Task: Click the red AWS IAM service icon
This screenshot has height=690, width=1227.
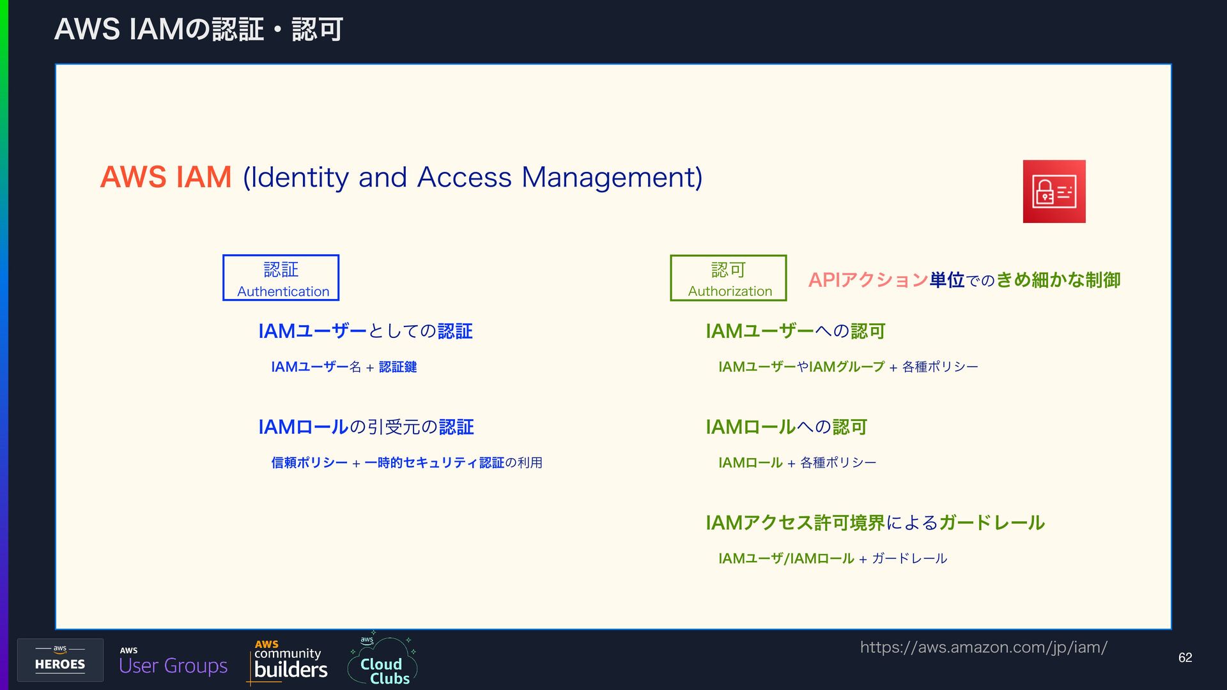Action: tap(1054, 192)
